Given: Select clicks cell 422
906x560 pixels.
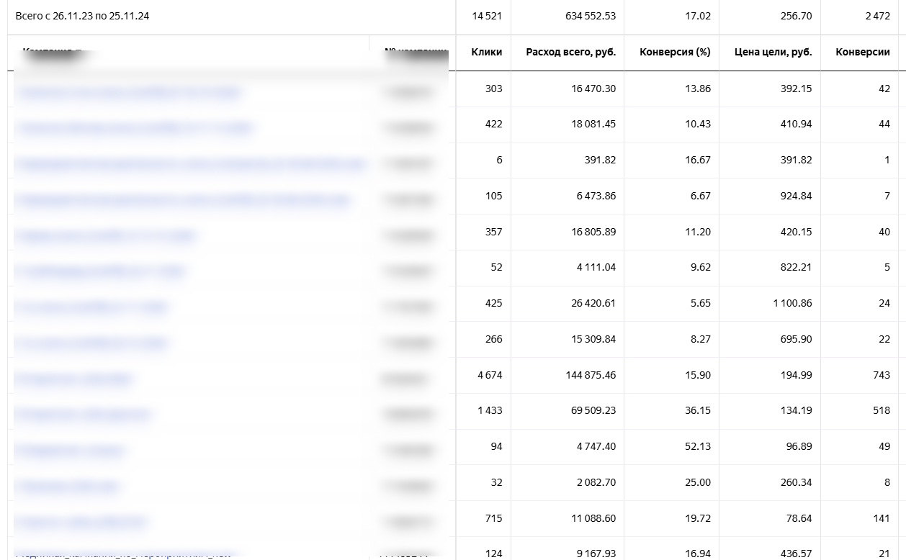Looking at the screenshot, I should coord(494,124).
